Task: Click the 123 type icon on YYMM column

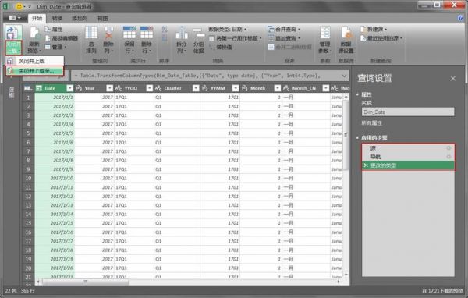Action: coord(204,88)
